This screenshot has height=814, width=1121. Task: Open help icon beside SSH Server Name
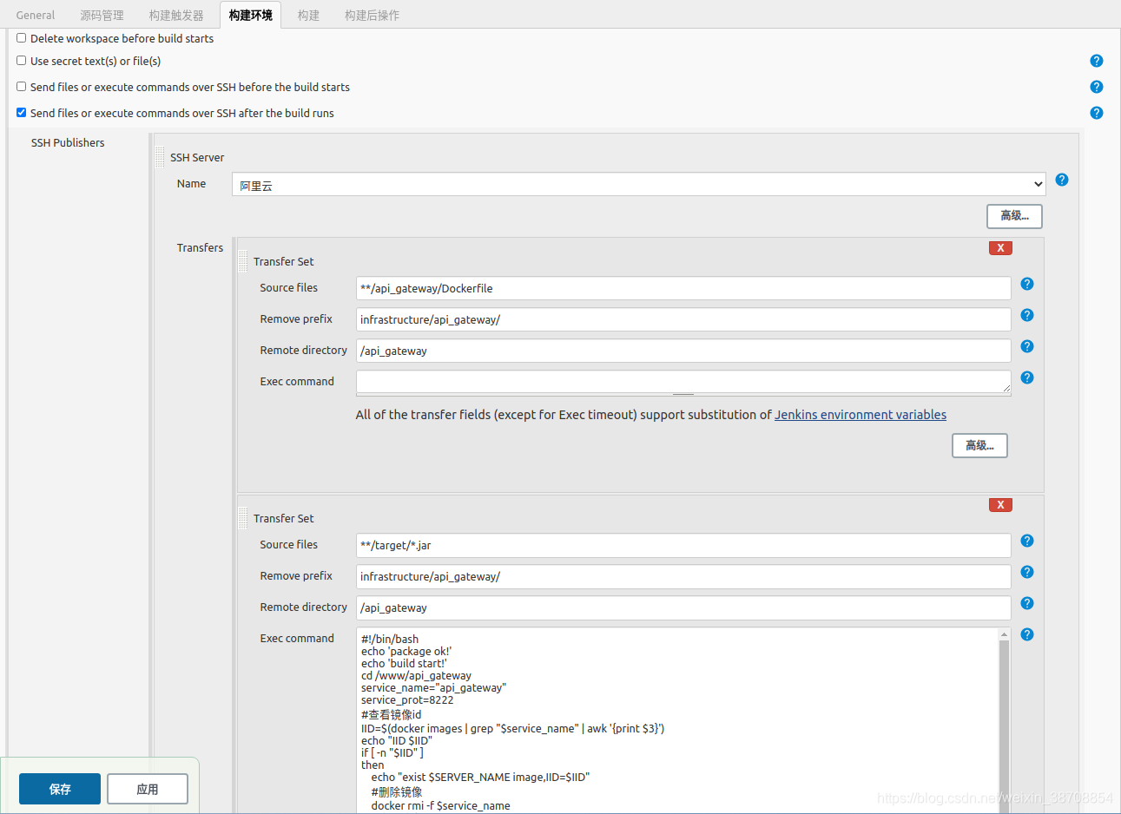coord(1061,180)
